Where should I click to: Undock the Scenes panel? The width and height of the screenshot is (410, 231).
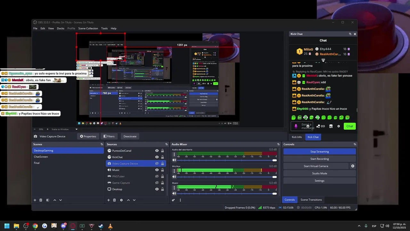coord(102,144)
